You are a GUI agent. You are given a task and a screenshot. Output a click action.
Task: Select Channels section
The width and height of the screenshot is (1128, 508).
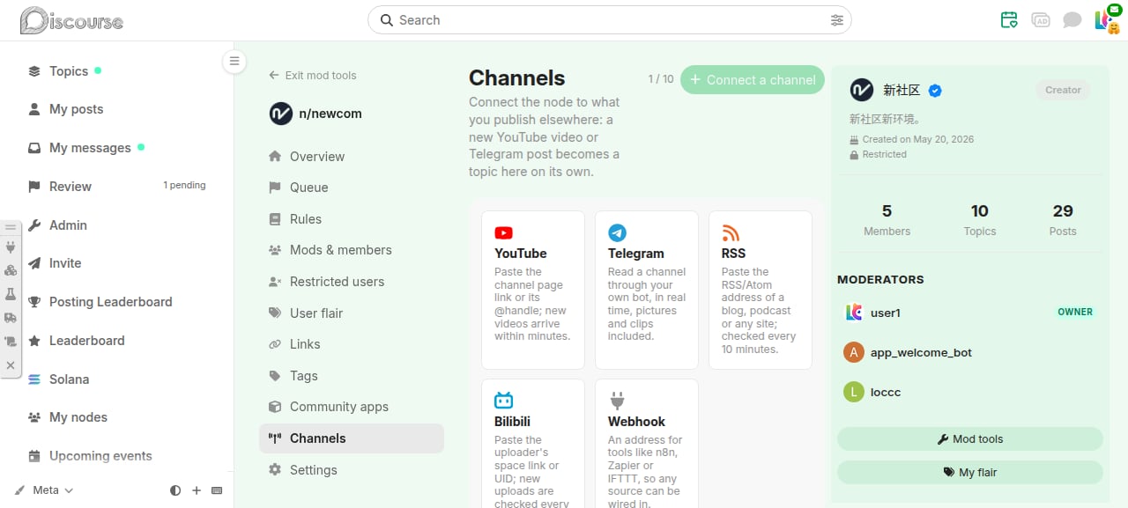click(352, 438)
